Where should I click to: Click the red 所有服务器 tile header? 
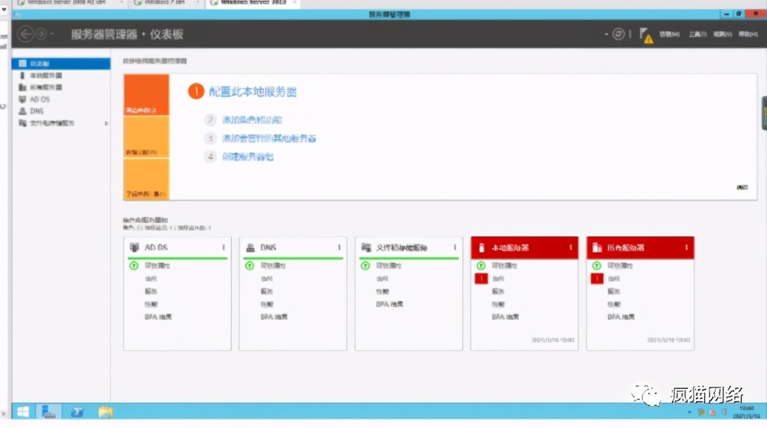640,248
